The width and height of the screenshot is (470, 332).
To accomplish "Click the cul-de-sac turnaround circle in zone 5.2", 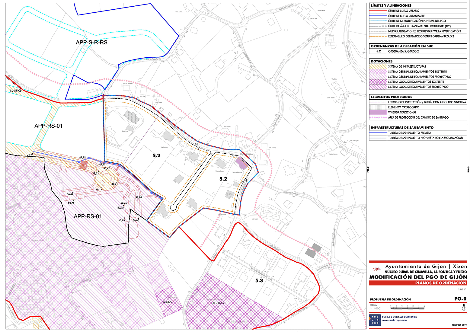I will tap(173, 207).
